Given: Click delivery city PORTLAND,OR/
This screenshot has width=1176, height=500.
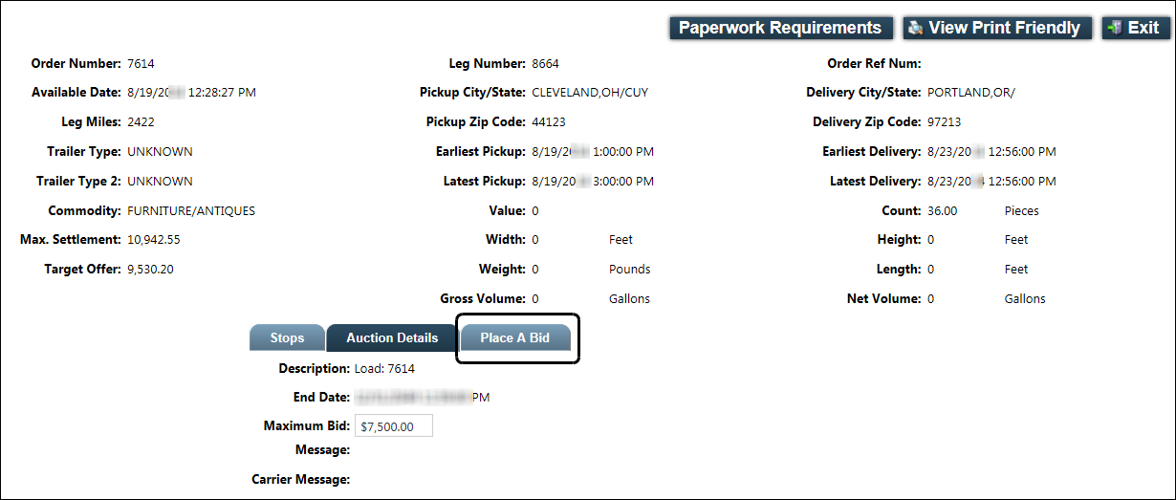Looking at the screenshot, I should 971,94.
